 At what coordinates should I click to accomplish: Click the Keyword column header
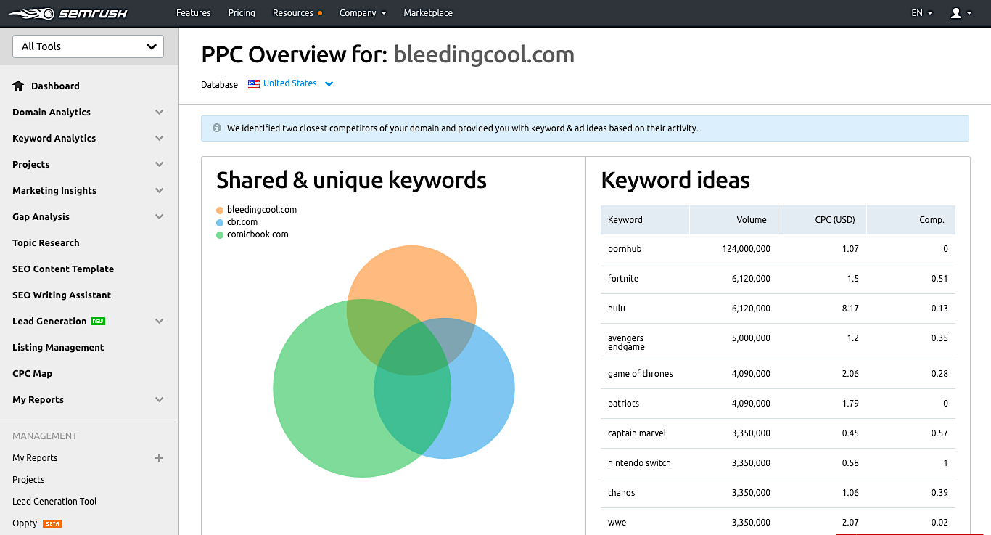(x=645, y=220)
